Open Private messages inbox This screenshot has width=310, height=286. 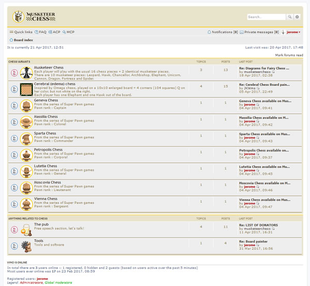[x=260, y=32]
